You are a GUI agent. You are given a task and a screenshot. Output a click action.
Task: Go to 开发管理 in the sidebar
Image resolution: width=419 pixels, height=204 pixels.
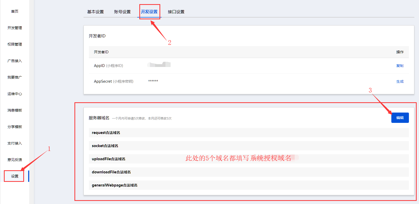pyautogui.click(x=15, y=28)
